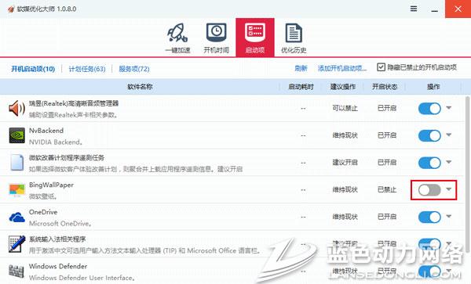The height and width of the screenshot is (284, 471).
Task: Click the 微软改善计划 blank file icon
Action: pos(16,163)
